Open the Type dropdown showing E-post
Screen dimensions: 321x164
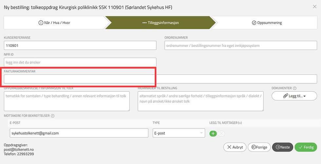tap(179, 133)
